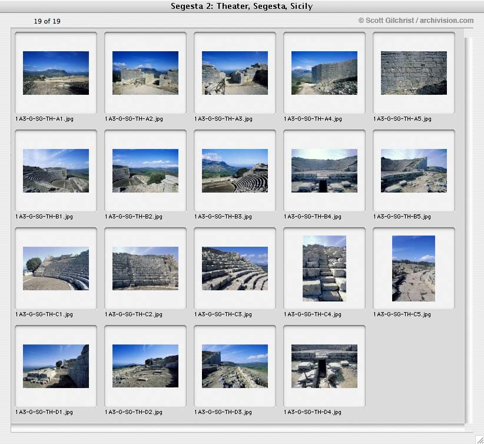
Task: Click the window resize grip corner
Action: pyautogui.click(x=479, y=439)
